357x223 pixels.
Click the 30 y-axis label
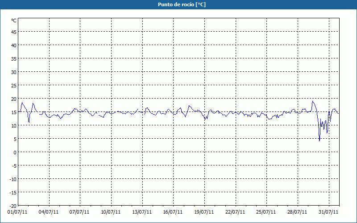[14, 72]
